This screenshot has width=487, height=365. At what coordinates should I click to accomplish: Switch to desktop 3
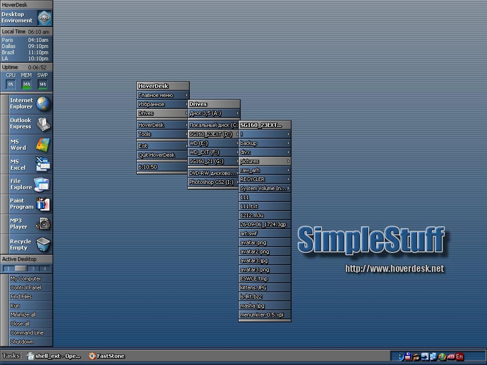[x=33, y=269]
